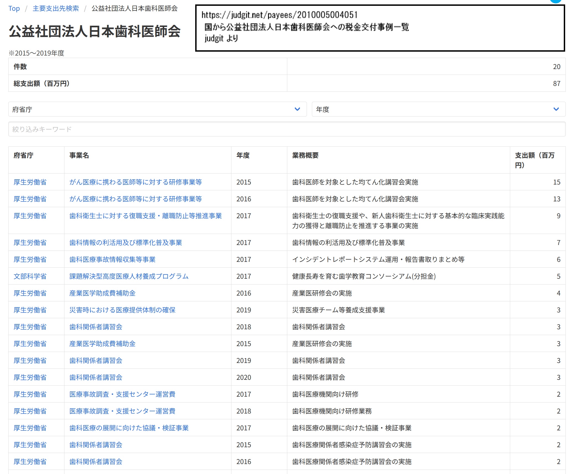Open the 年度 dropdown filter
The height and width of the screenshot is (474, 574).
pyautogui.click(x=438, y=109)
